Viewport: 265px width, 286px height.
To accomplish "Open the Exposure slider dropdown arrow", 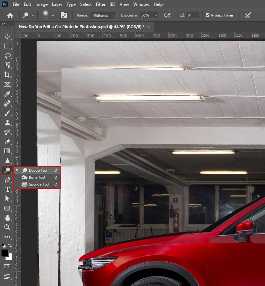I will click(x=156, y=15).
